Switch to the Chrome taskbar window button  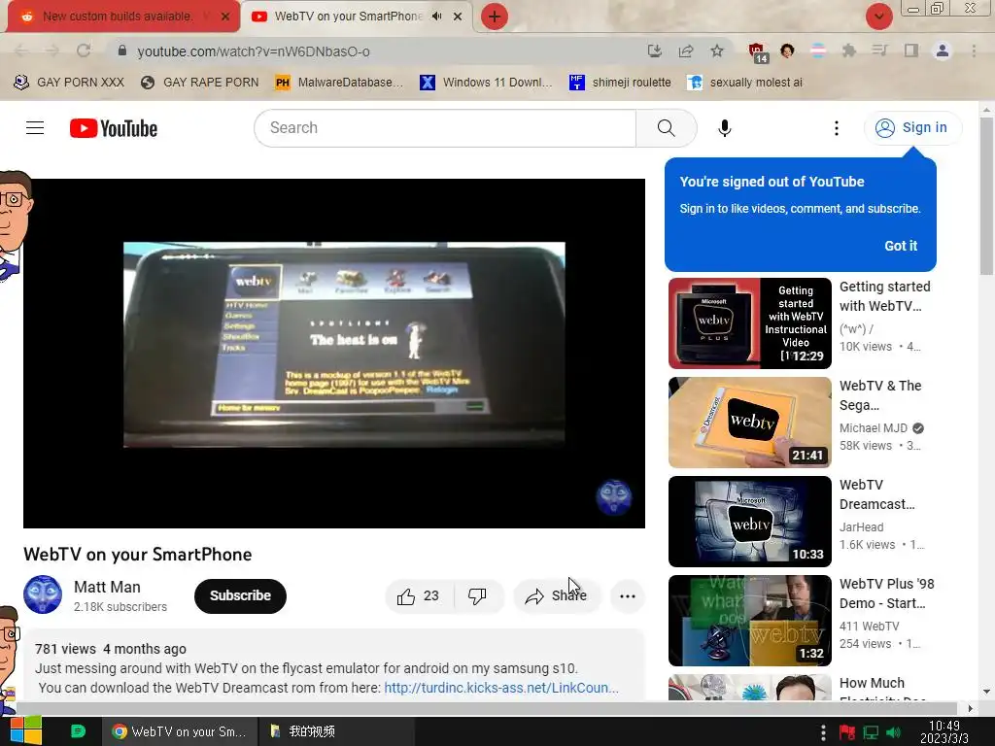tap(180, 730)
